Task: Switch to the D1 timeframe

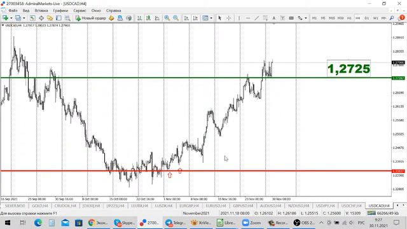Action: [x=366, y=18]
